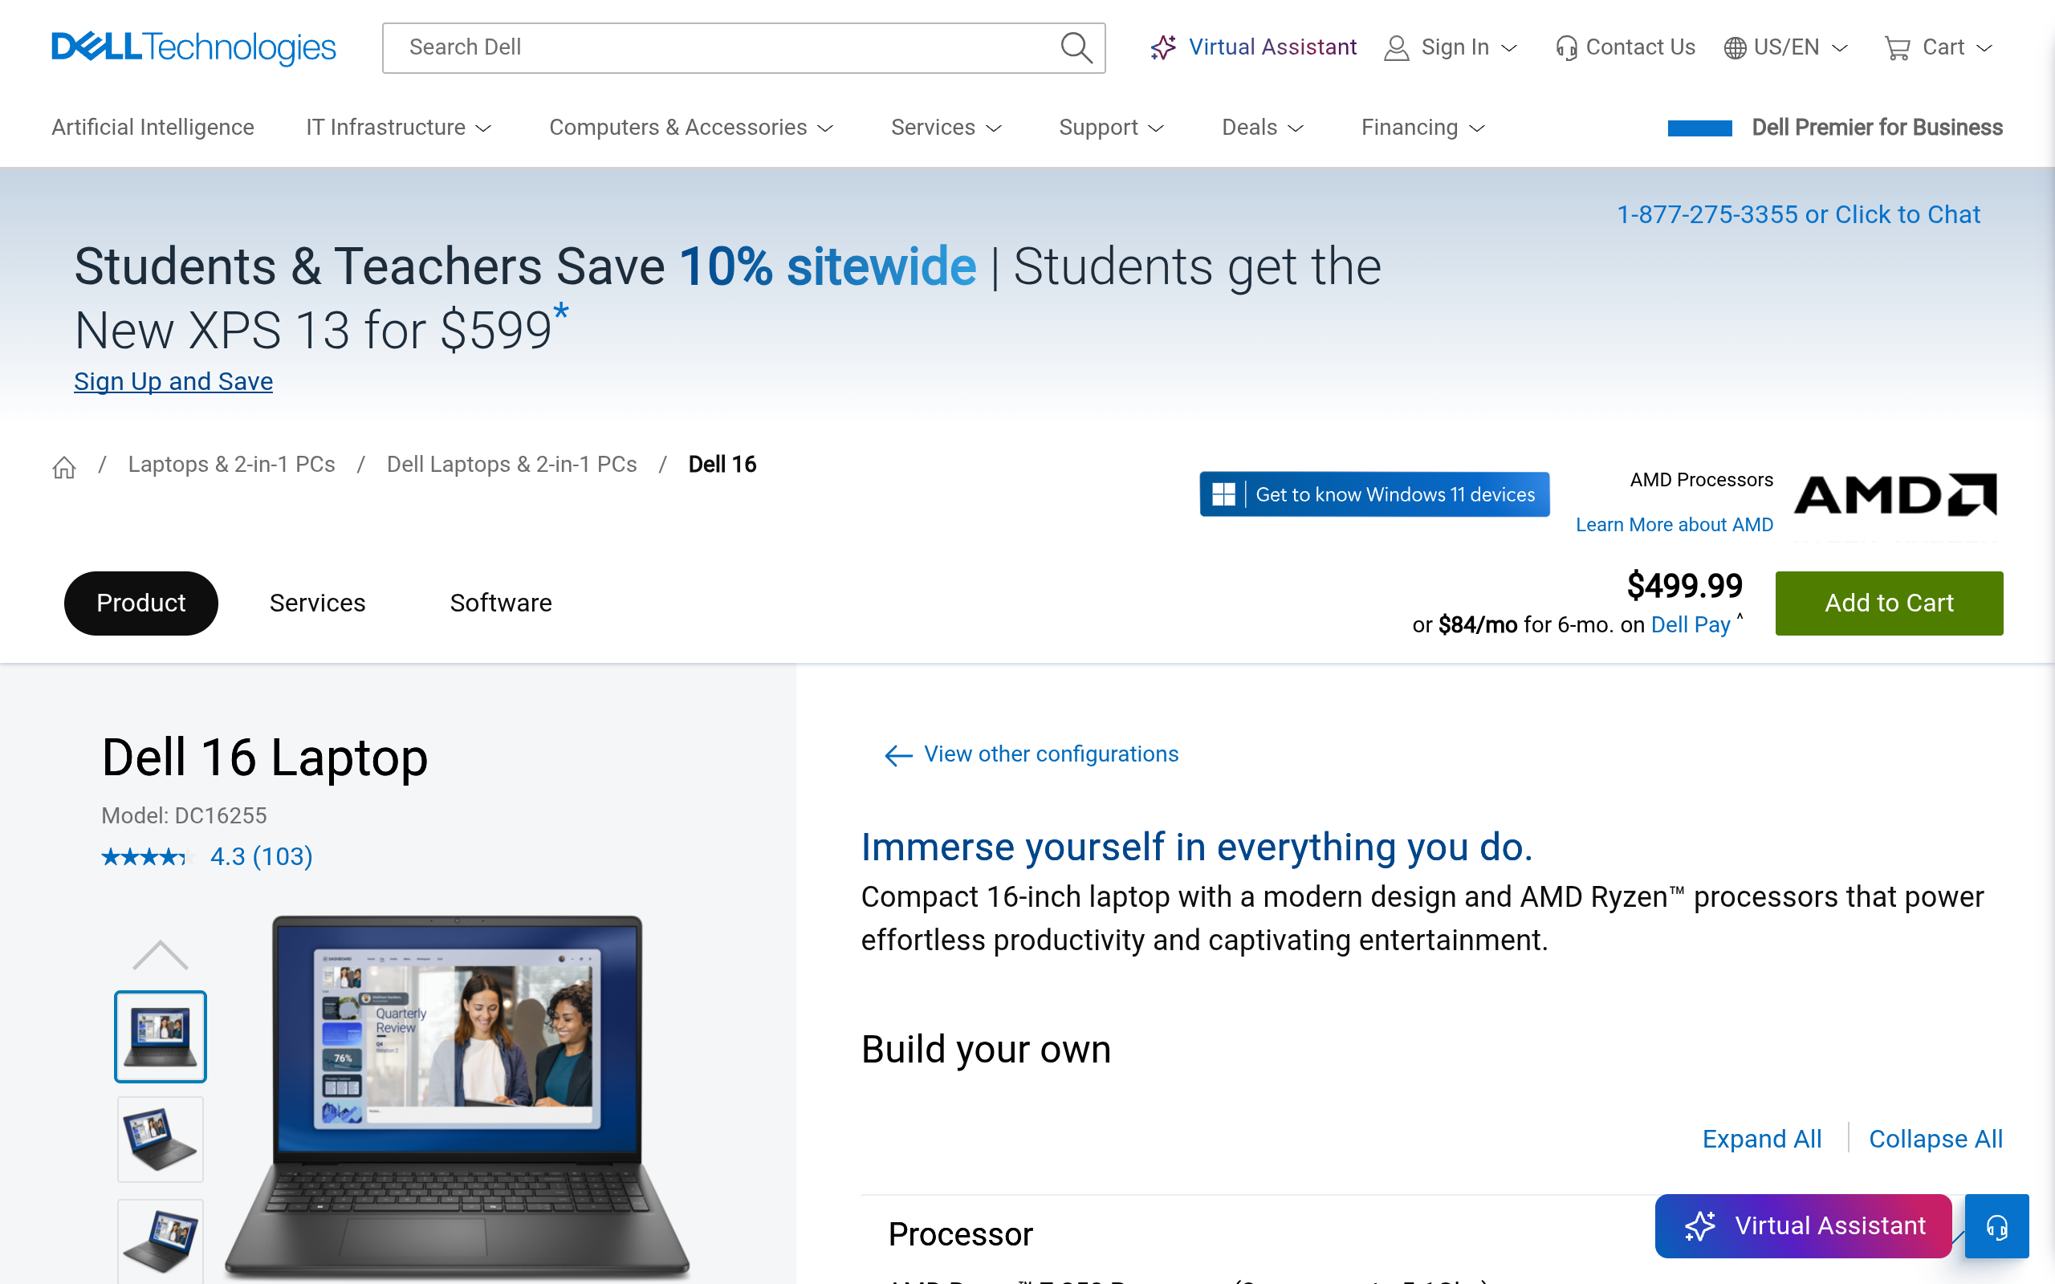
Task: Click the US/EN globe icon
Action: coord(1735,47)
